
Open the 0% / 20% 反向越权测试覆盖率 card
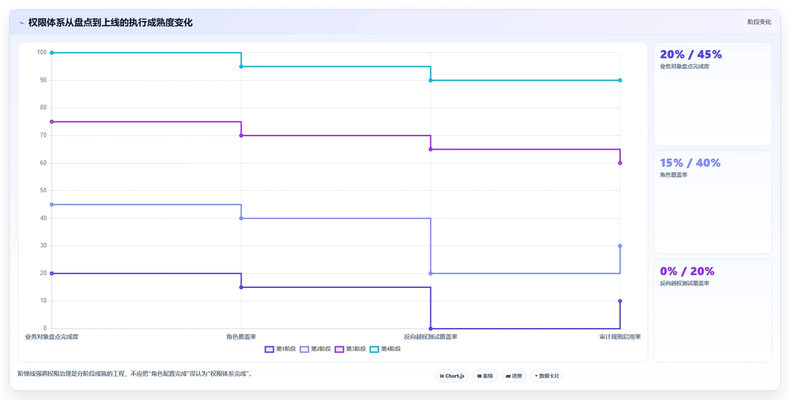[x=712, y=311]
